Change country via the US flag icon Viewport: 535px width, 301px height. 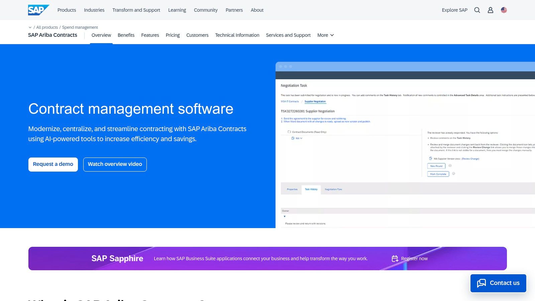pyautogui.click(x=504, y=10)
